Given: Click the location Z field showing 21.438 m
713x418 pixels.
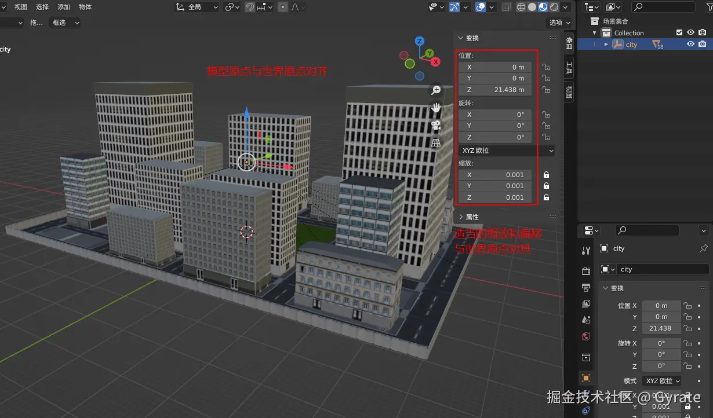Looking at the screenshot, I should click(x=495, y=90).
